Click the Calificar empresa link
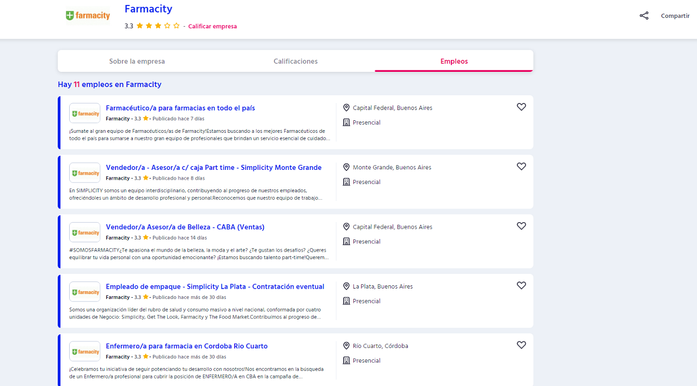Viewport: 697px width, 386px height. [212, 26]
